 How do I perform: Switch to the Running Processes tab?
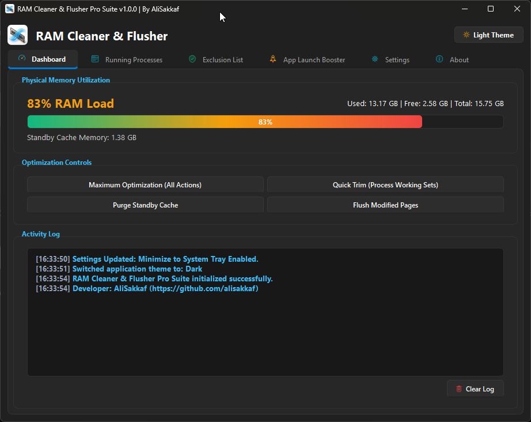[127, 59]
